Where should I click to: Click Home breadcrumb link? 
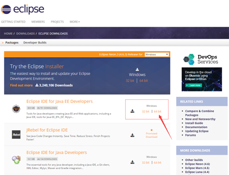(8, 33)
